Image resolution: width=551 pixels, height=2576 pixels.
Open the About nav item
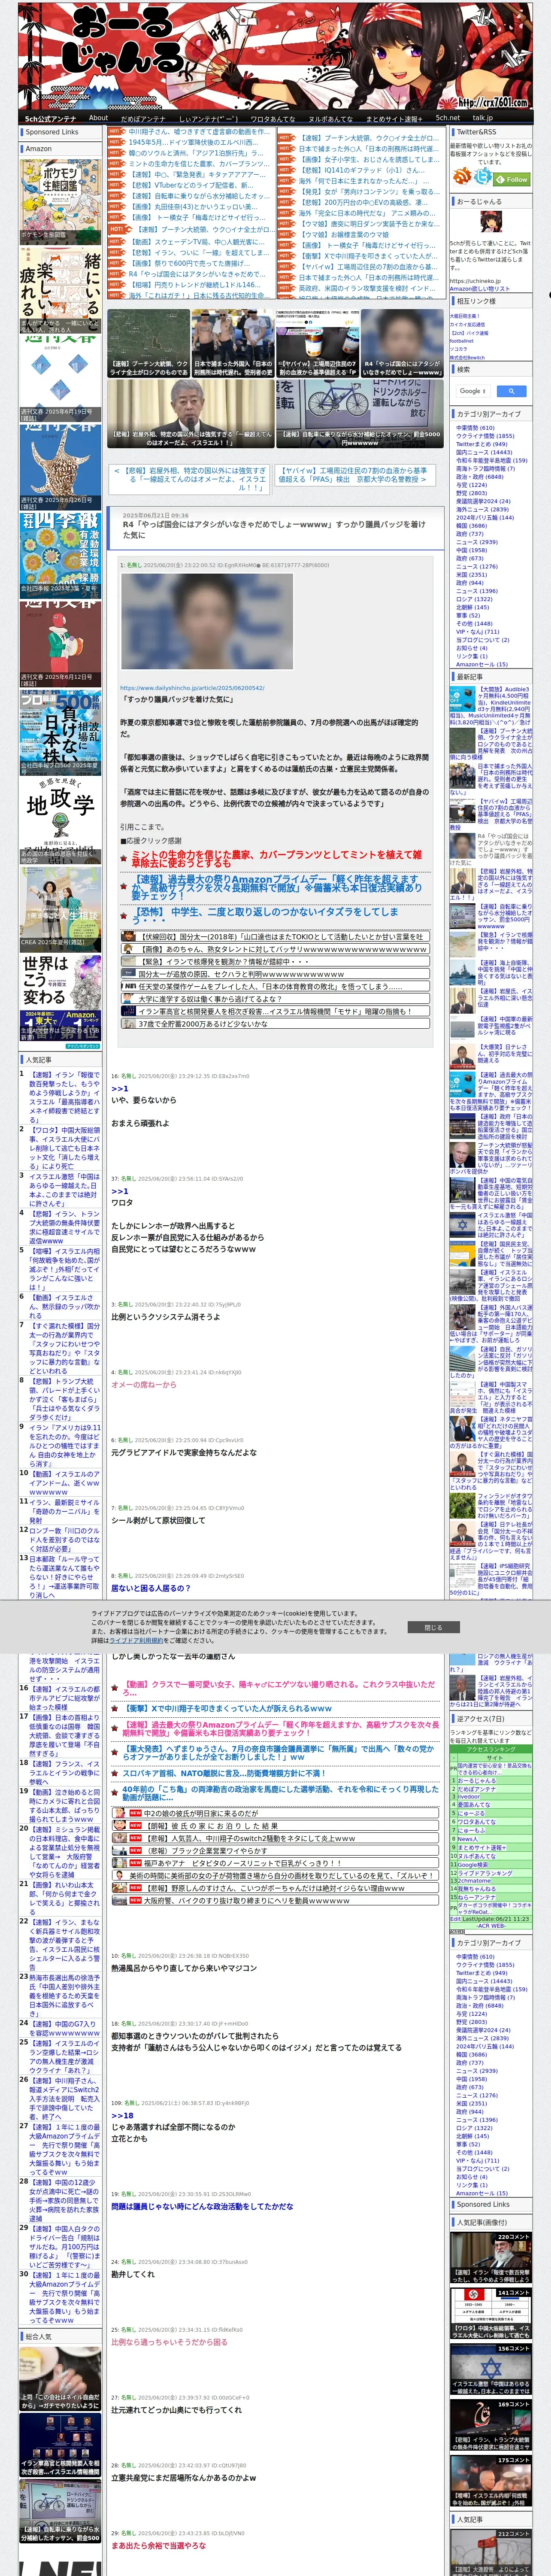point(98,117)
